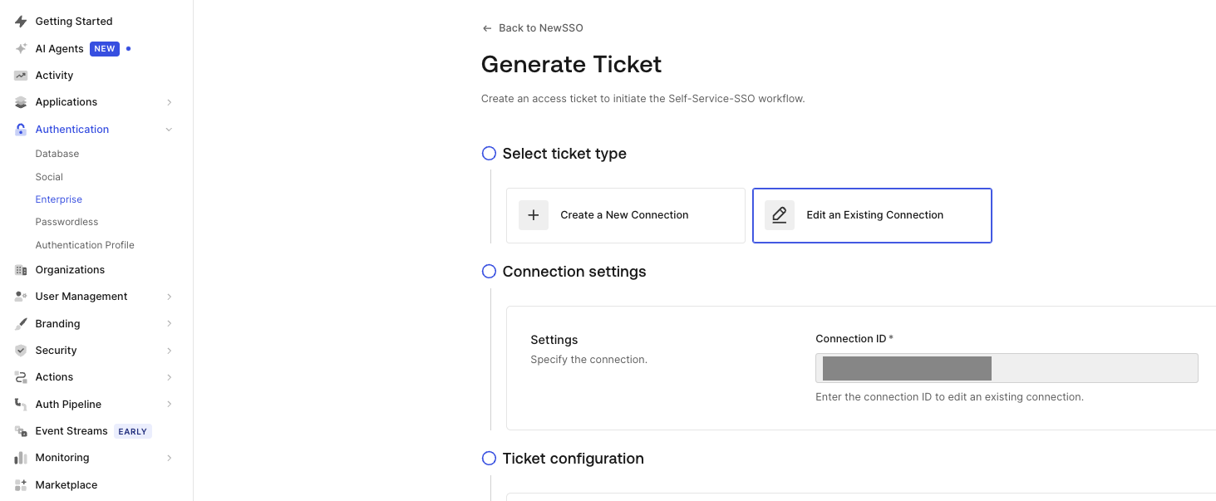
Task: Click the Getting Started lightning bolt icon
Action: (x=21, y=22)
